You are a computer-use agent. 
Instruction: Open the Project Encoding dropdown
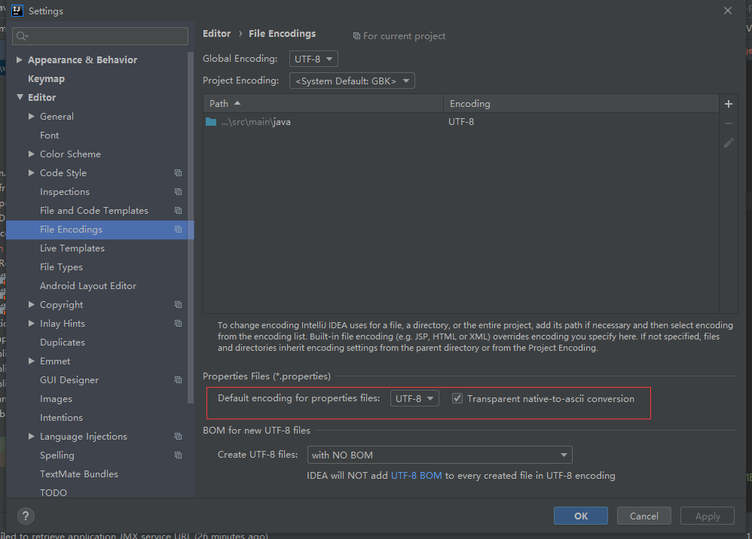[x=352, y=81]
